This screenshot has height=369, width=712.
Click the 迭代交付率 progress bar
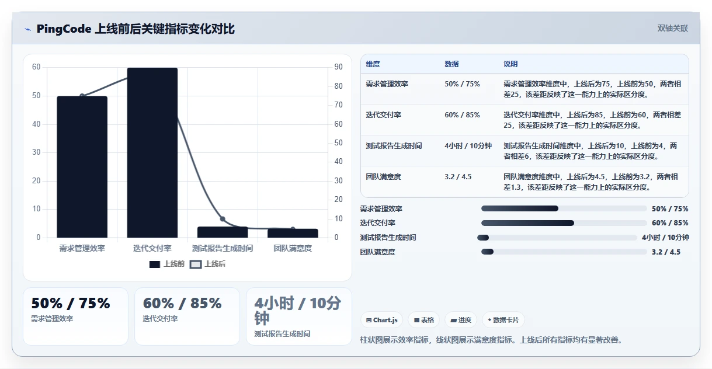564,223
